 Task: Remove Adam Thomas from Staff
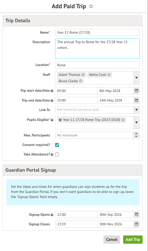click(x=83, y=75)
